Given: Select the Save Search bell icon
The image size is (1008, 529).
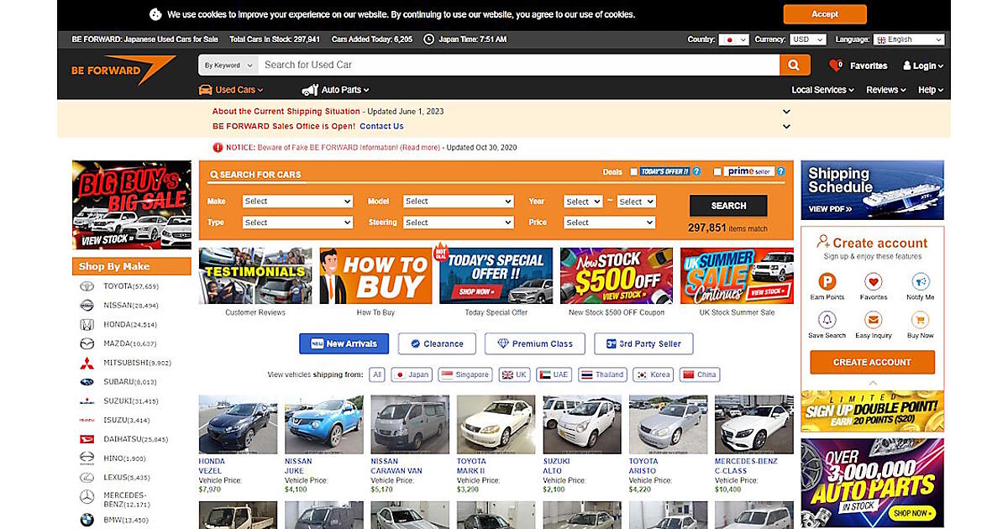Looking at the screenshot, I should pyautogui.click(x=827, y=320).
